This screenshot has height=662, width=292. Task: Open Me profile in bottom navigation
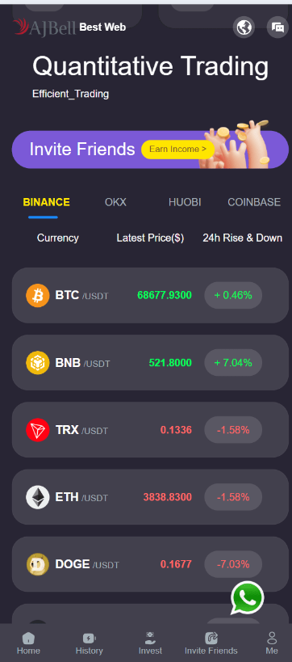click(x=272, y=643)
